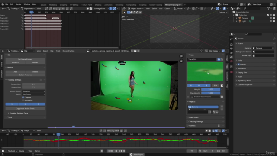This screenshot has width=277, height=156.
Task: Toggle the B/W preview button
Action: pyautogui.click(x=216, y=86)
